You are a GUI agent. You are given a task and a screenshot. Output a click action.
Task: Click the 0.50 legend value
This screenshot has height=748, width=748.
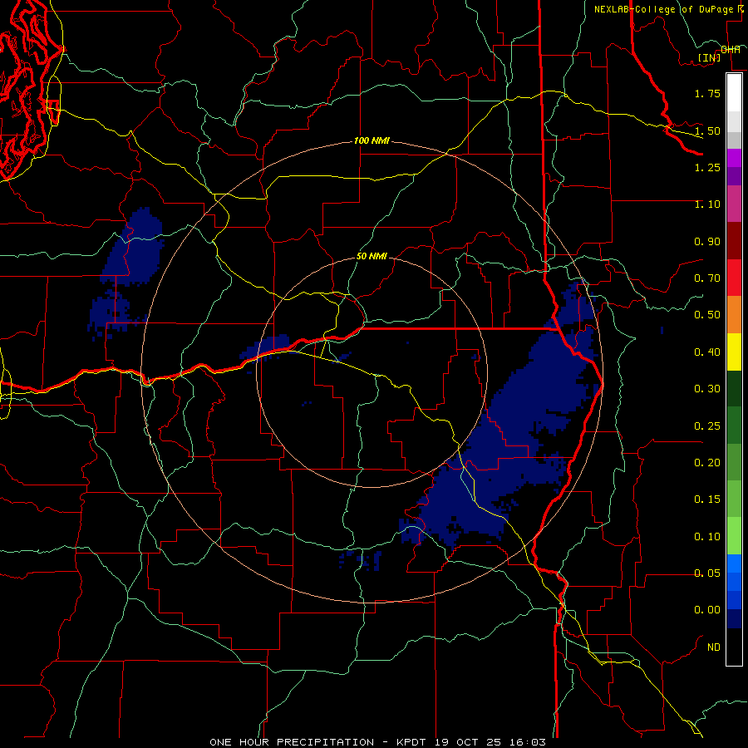tap(707, 315)
